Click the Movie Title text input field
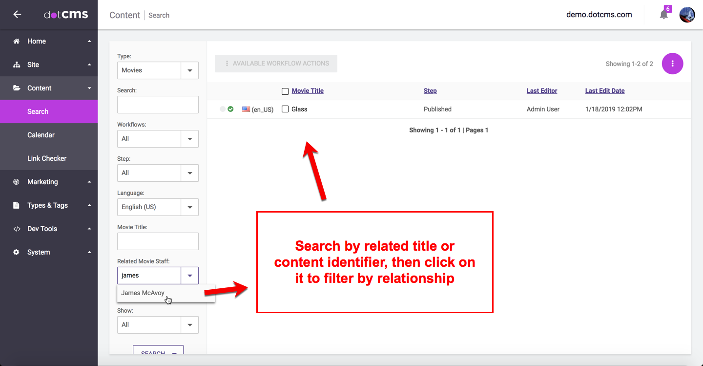The width and height of the screenshot is (703, 366). pos(158,241)
